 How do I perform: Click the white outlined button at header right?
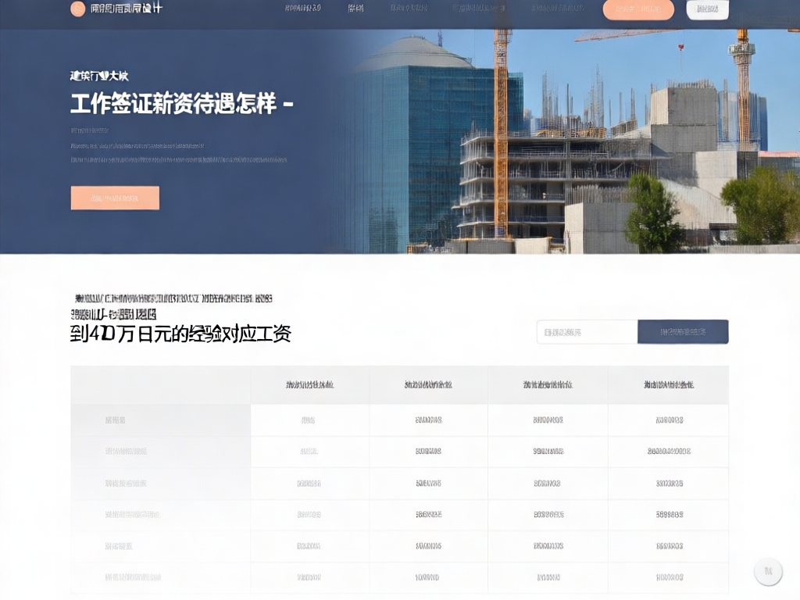click(x=706, y=10)
